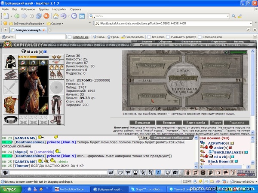Image resolution: width=258 pixels, height=193 pixels.
Task: Click the magnifier Search button
Action: pos(233,16)
